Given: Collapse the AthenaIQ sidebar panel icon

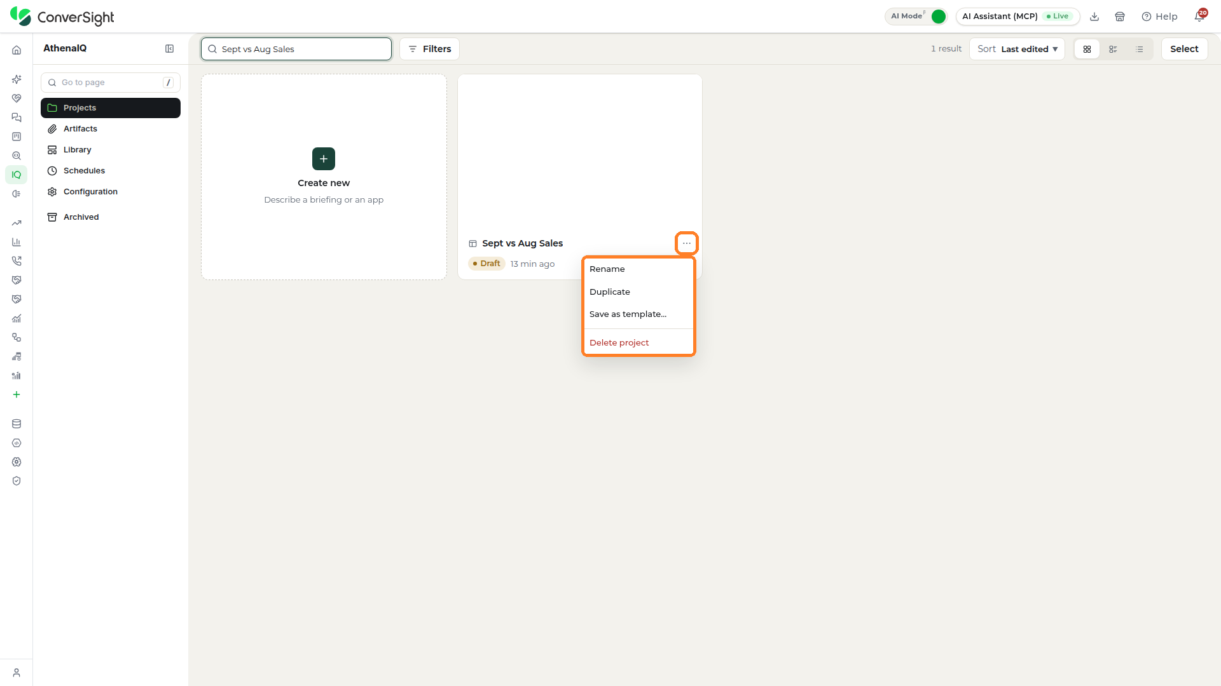Looking at the screenshot, I should pyautogui.click(x=170, y=49).
